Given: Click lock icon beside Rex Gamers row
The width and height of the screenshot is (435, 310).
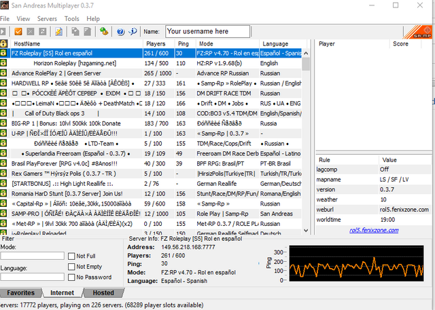Looking at the screenshot, I should [3, 173].
